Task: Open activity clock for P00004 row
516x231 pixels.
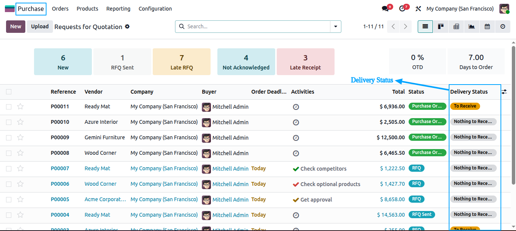Action: click(296, 215)
